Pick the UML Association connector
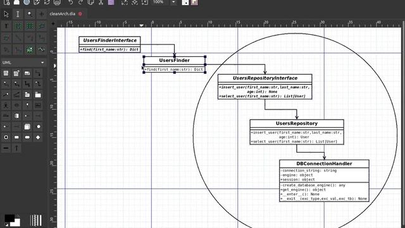 (27, 84)
